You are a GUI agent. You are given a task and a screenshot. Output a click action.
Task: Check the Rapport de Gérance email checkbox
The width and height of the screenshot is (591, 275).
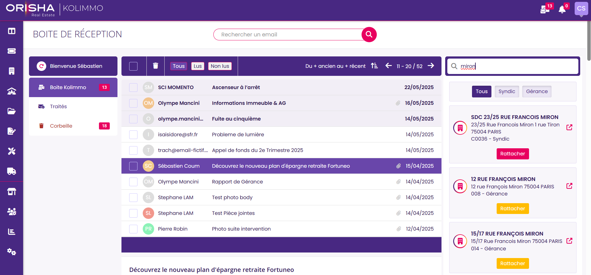[133, 182]
